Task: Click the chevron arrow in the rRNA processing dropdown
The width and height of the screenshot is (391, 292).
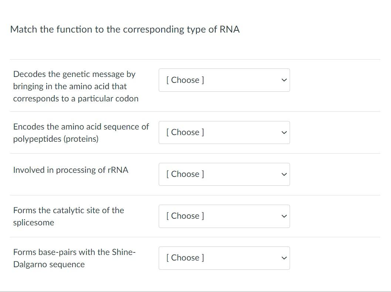Action: (284, 174)
